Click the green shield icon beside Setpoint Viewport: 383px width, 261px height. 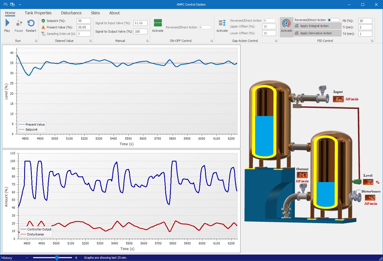(x=43, y=21)
